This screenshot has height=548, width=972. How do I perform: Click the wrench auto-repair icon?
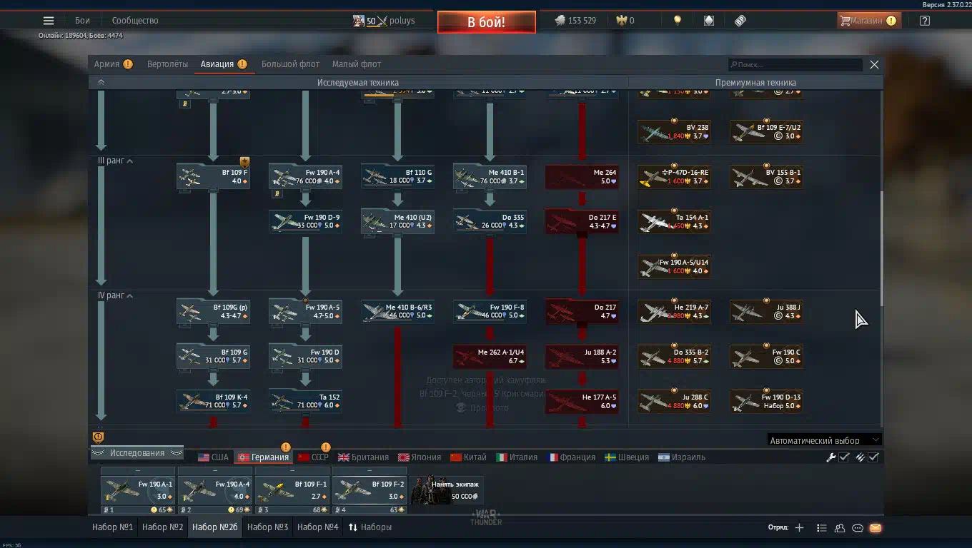830,457
